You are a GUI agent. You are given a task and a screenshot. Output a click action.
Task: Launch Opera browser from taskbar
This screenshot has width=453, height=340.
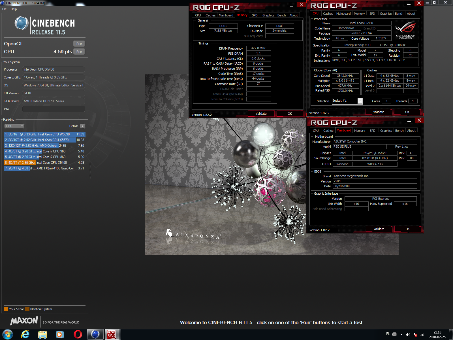78,334
